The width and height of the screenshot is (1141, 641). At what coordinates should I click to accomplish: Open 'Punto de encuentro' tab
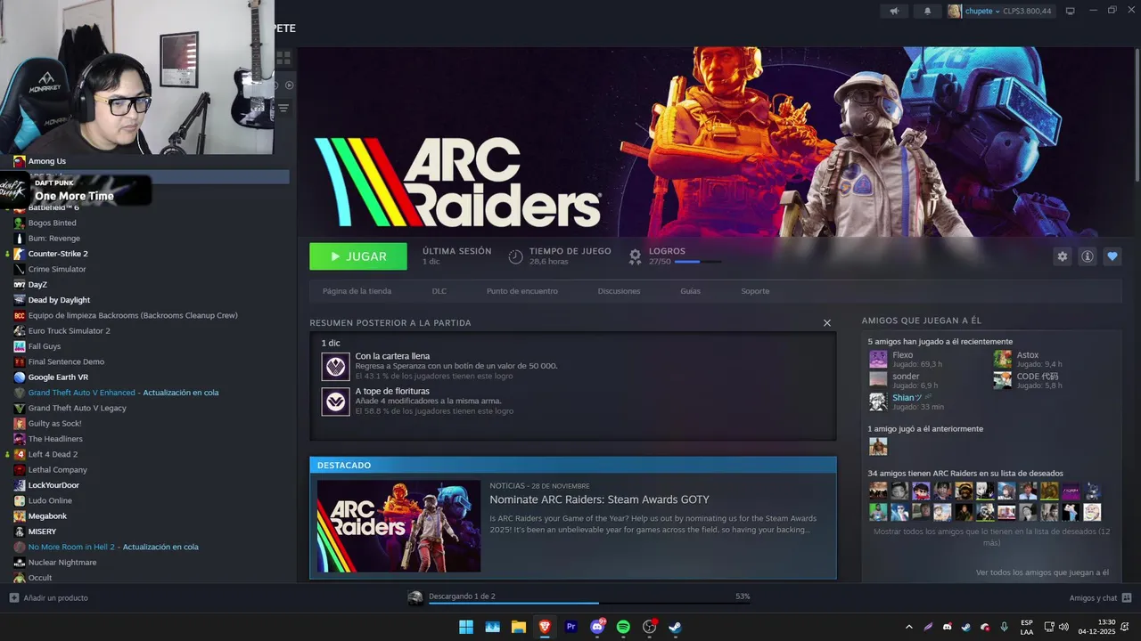(522, 291)
